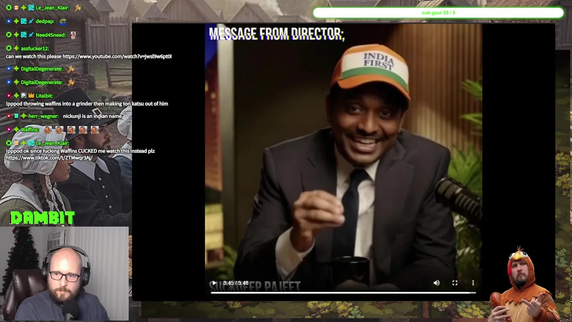Click the "throwing waffins into a grinder" message
Image resolution: width=572 pixels, height=322 pixels.
pos(87,104)
